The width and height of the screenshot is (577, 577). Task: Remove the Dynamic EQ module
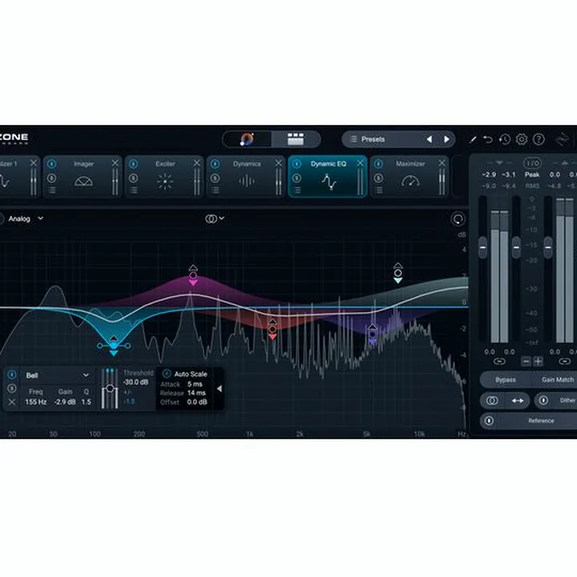point(360,163)
